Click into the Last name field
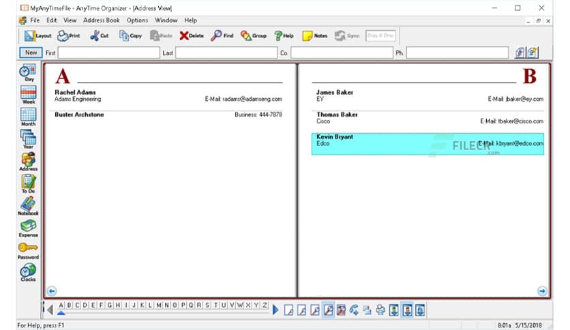 [x=226, y=52]
